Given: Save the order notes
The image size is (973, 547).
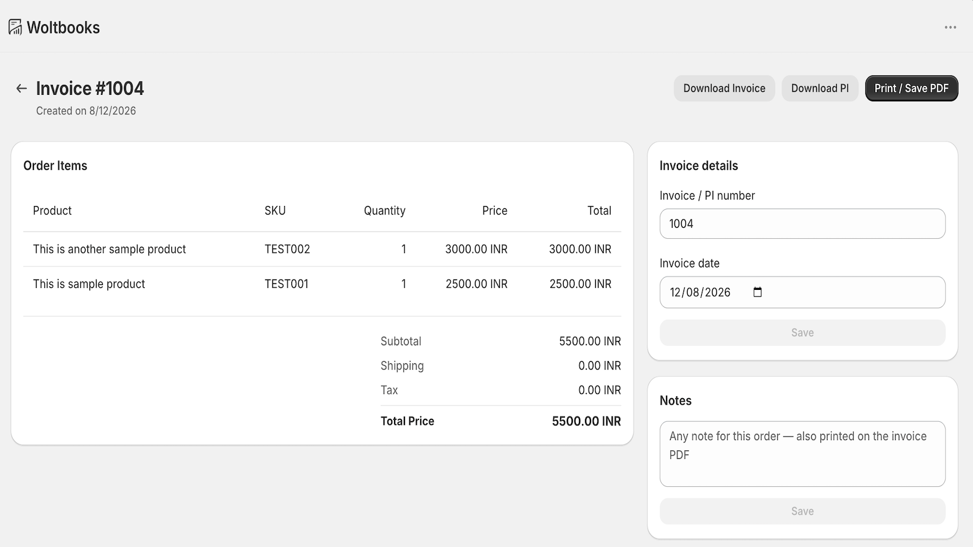Looking at the screenshot, I should pyautogui.click(x=802, y=511).
